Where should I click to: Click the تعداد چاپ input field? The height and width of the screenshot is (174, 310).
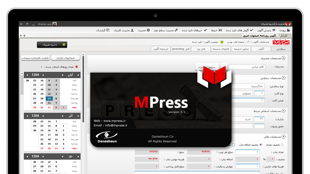tap(247, 152)
